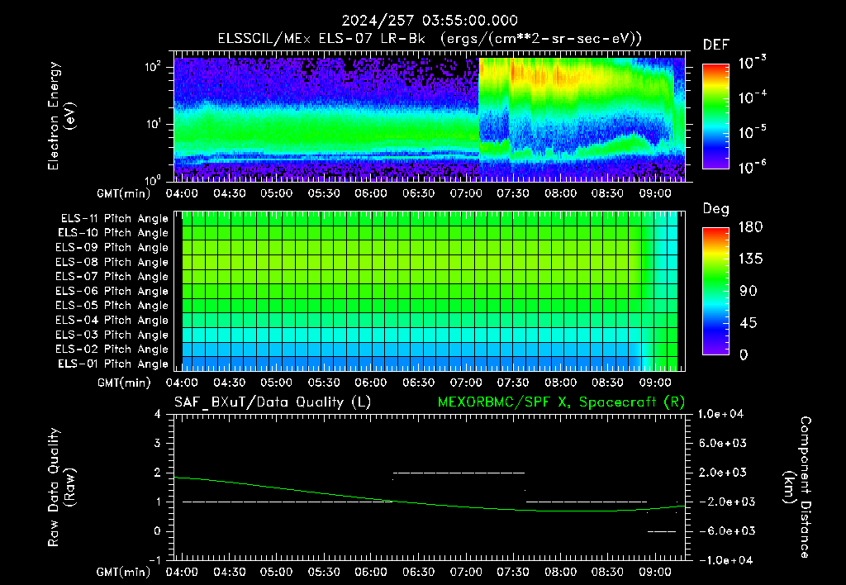Click the Electron Energy (eV) axis label

point(61,116)
